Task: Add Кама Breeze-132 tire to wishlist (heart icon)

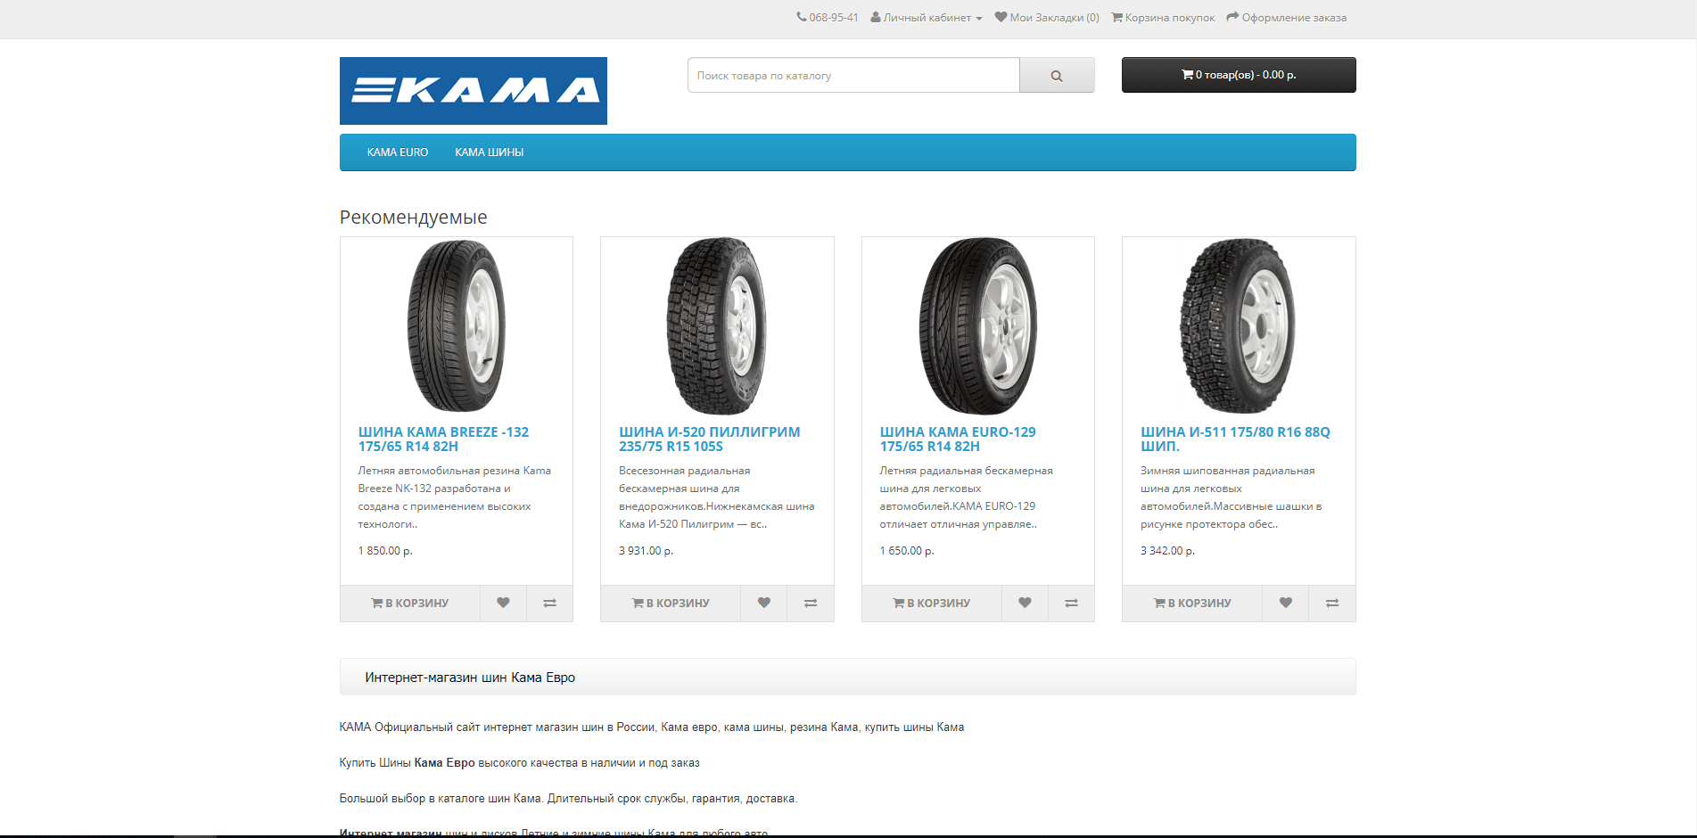Action: 503,604
